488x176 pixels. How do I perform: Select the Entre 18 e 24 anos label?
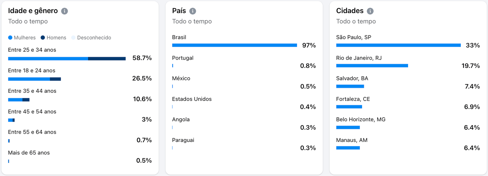tap(32, 71)
